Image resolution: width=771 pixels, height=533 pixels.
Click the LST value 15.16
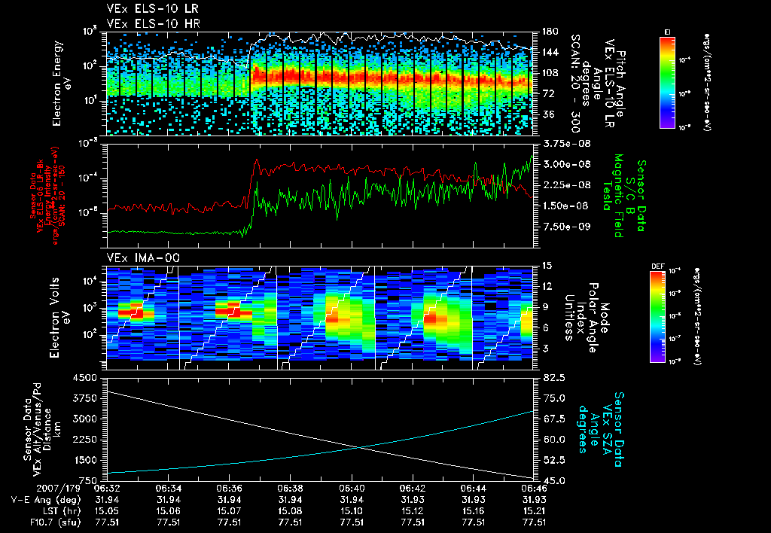tap(474, 511)
